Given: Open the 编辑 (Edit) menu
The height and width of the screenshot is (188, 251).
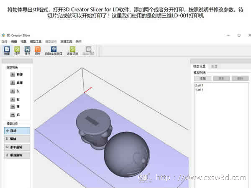Looking at the screenshot, I should click(14, 41).
